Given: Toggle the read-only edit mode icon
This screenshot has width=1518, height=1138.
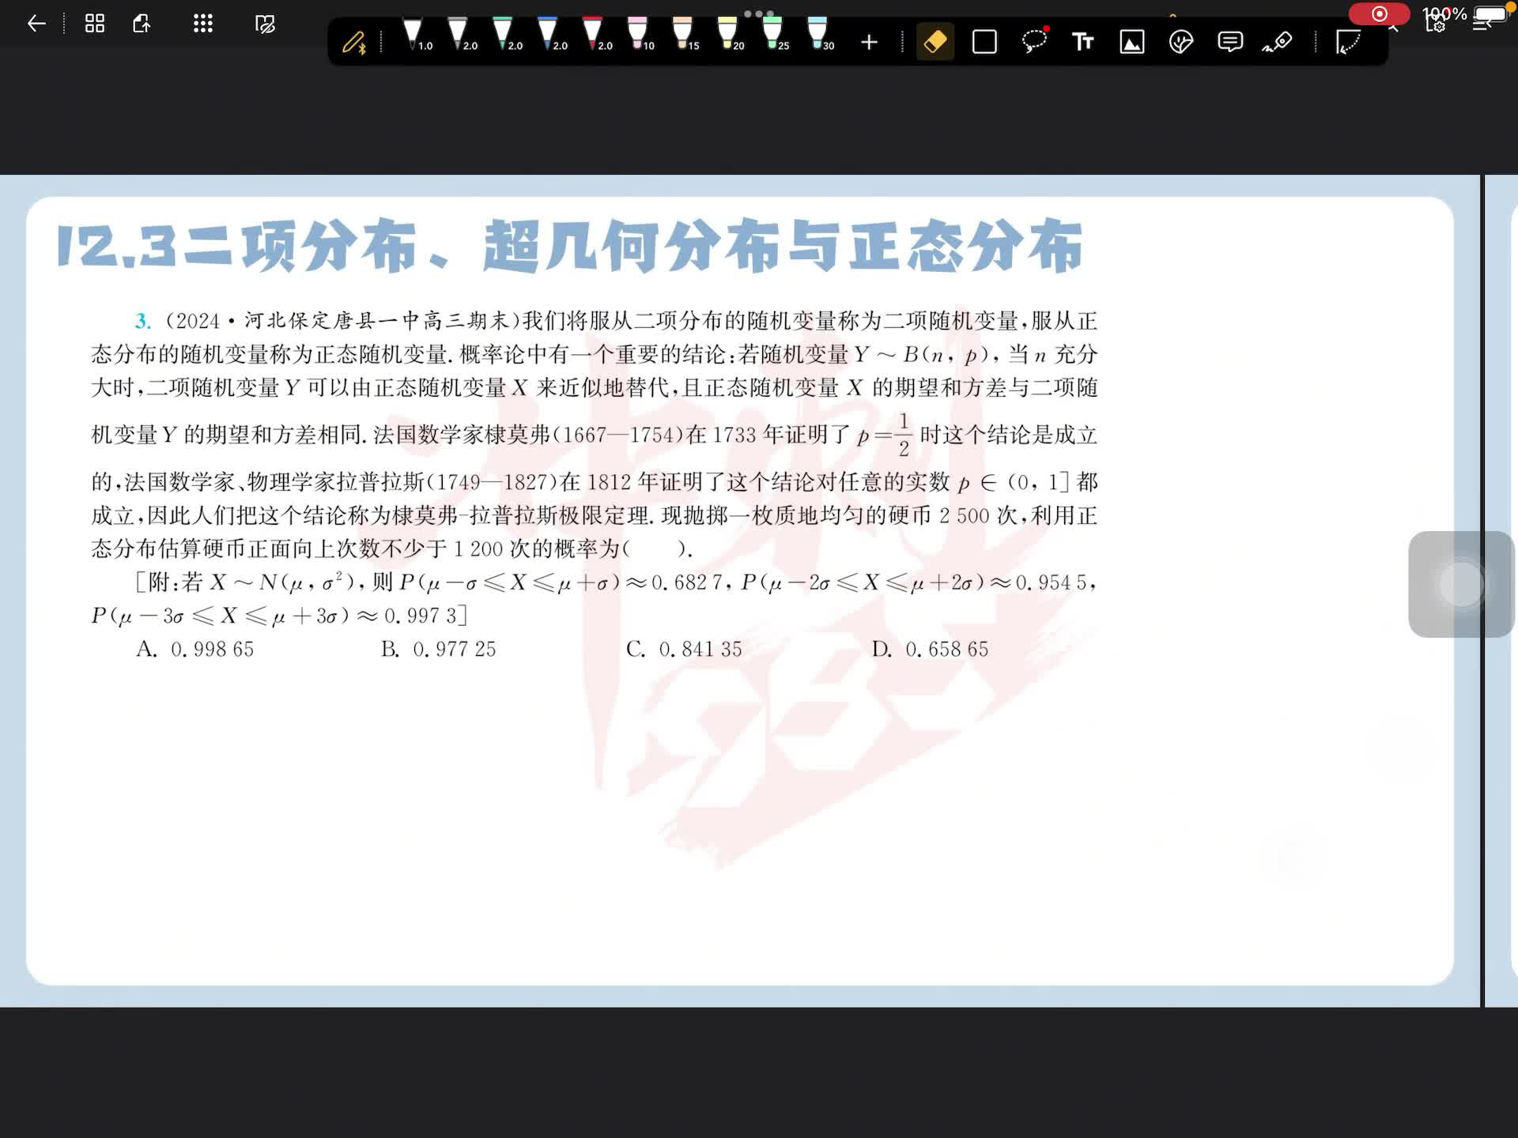Looking at the screenshot, I should point(265,24).
